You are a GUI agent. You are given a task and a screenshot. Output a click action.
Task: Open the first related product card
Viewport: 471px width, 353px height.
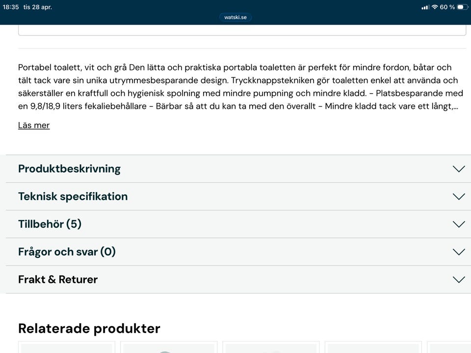(67, 347)
